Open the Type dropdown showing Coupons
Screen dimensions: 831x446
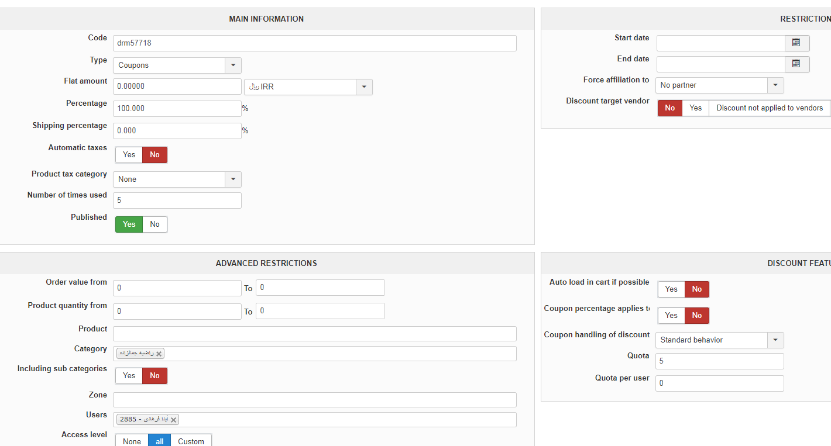(233, 65)
